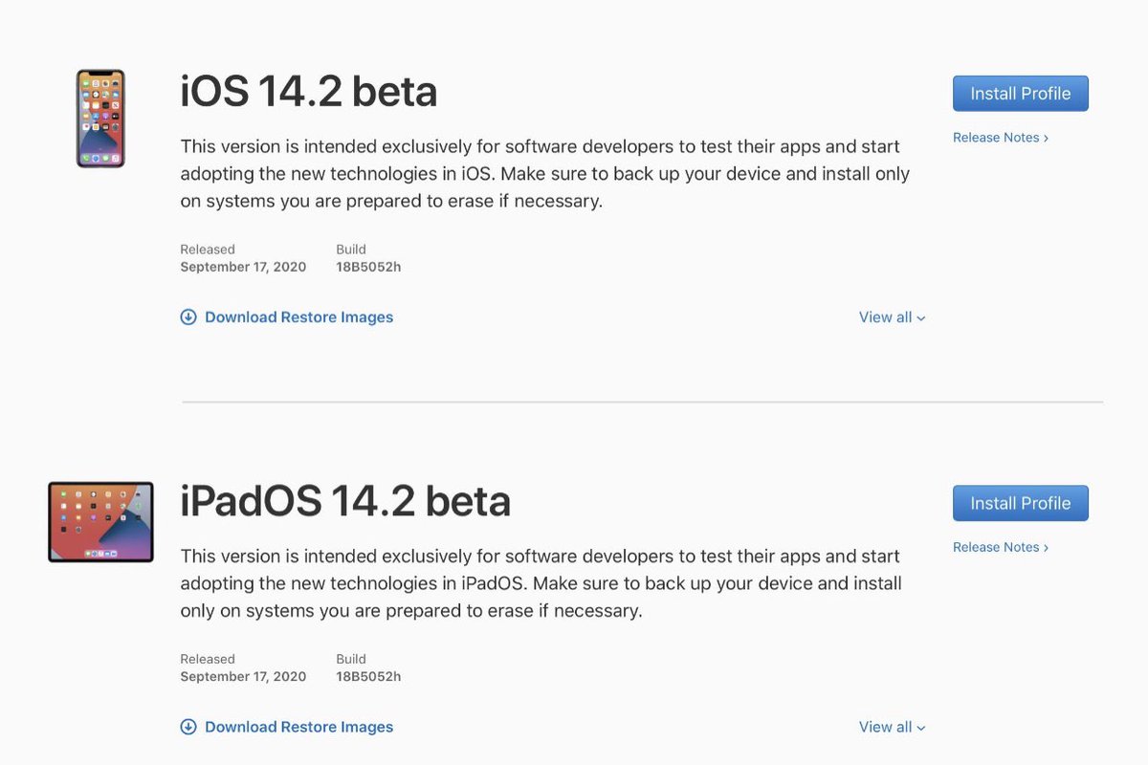The image size is (1148, 765).
Task: Click the iPad thumbnail showing the iPadOS home screen
Action: coord(99,521)
